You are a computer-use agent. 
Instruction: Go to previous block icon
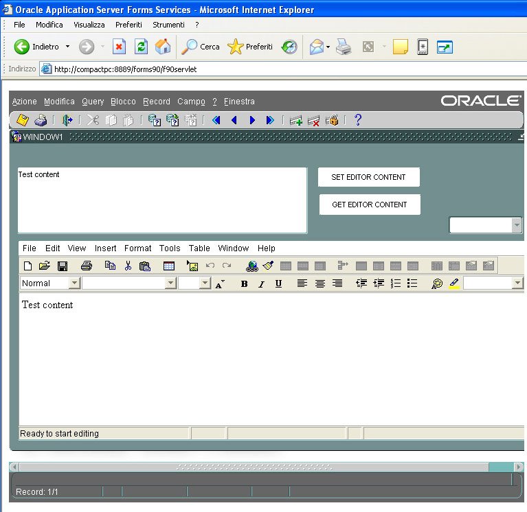click(x=216, y=120)
